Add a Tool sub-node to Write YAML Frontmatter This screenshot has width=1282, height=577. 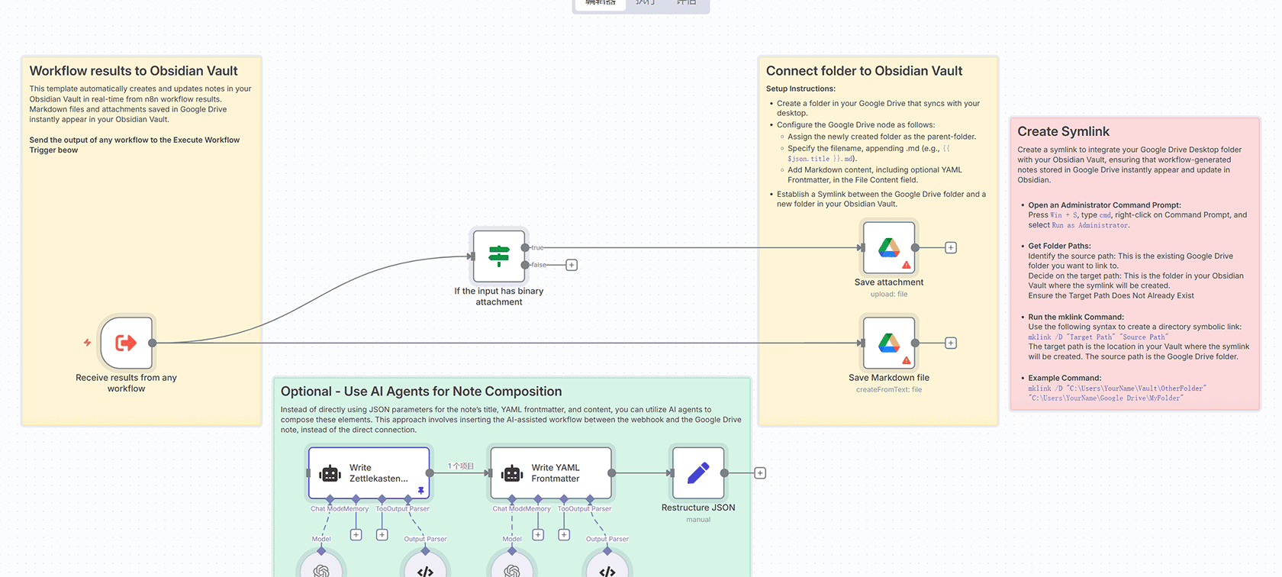pyautogui.click(x=564, y=535)
